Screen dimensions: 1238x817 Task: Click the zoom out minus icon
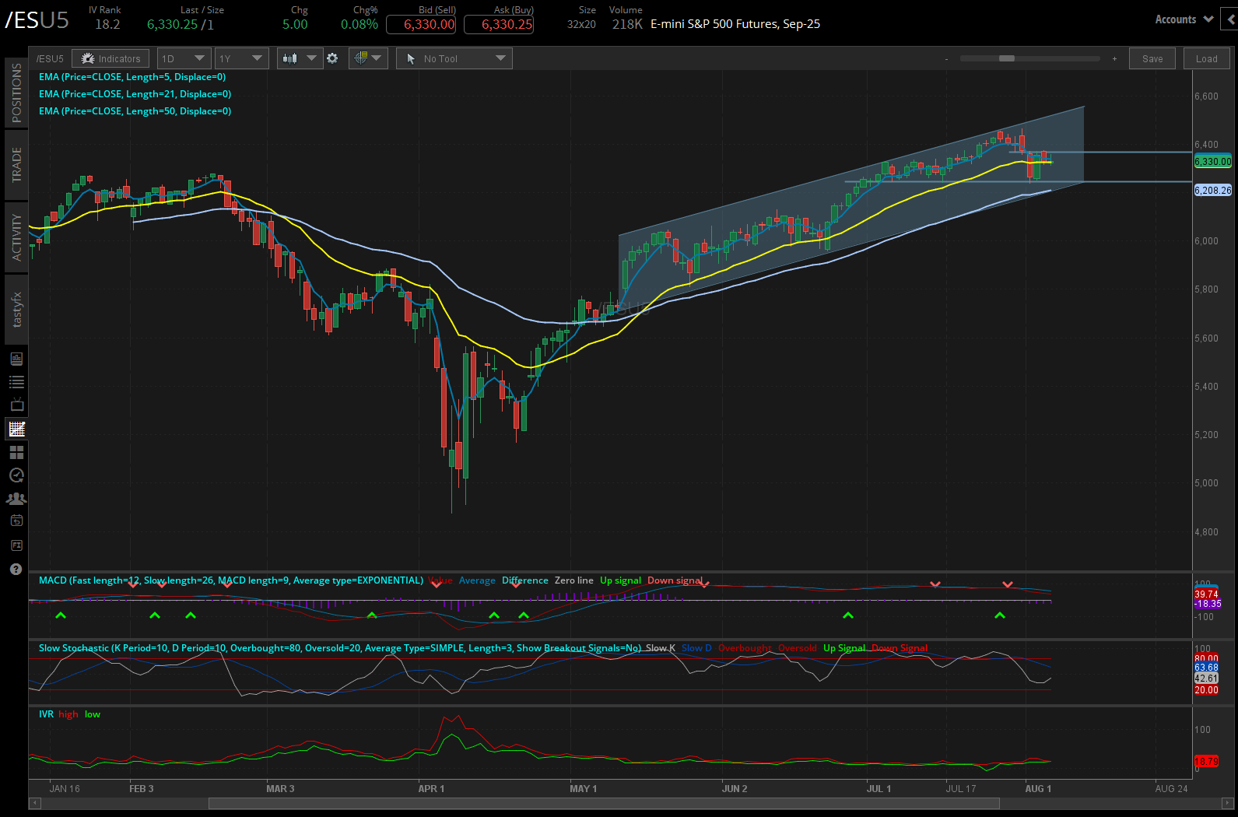click(947, 58)
